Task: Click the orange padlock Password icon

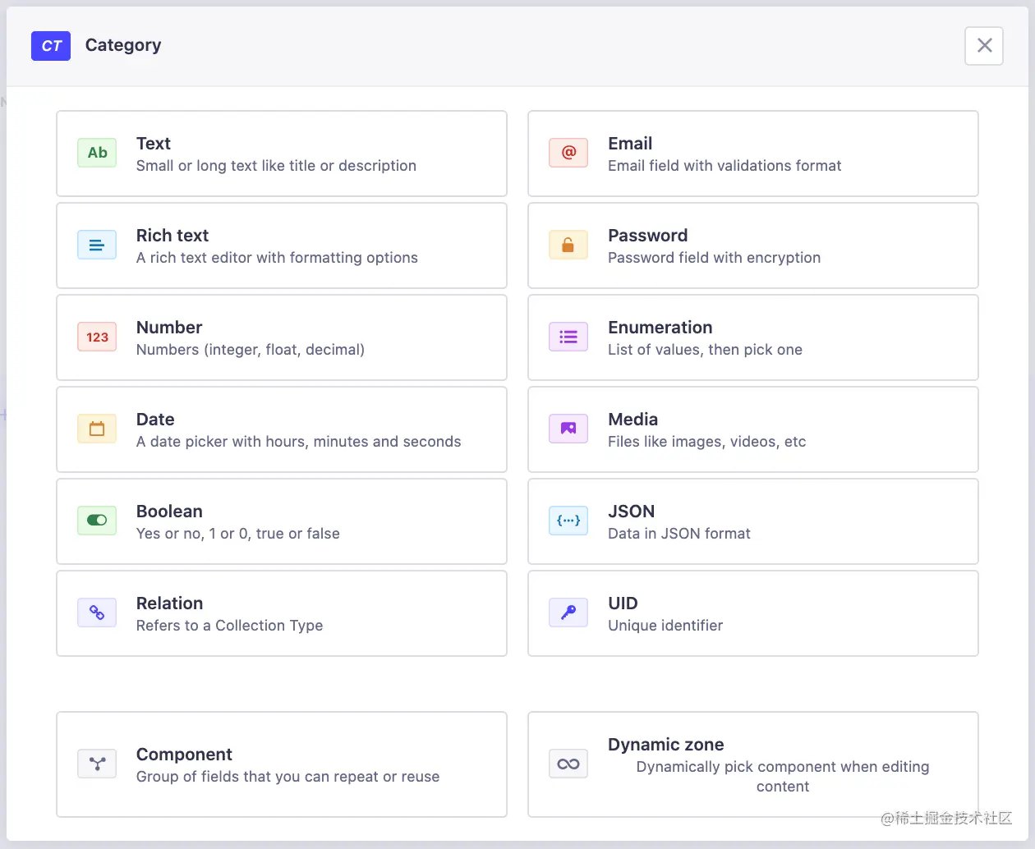Action: coord(568,245)
